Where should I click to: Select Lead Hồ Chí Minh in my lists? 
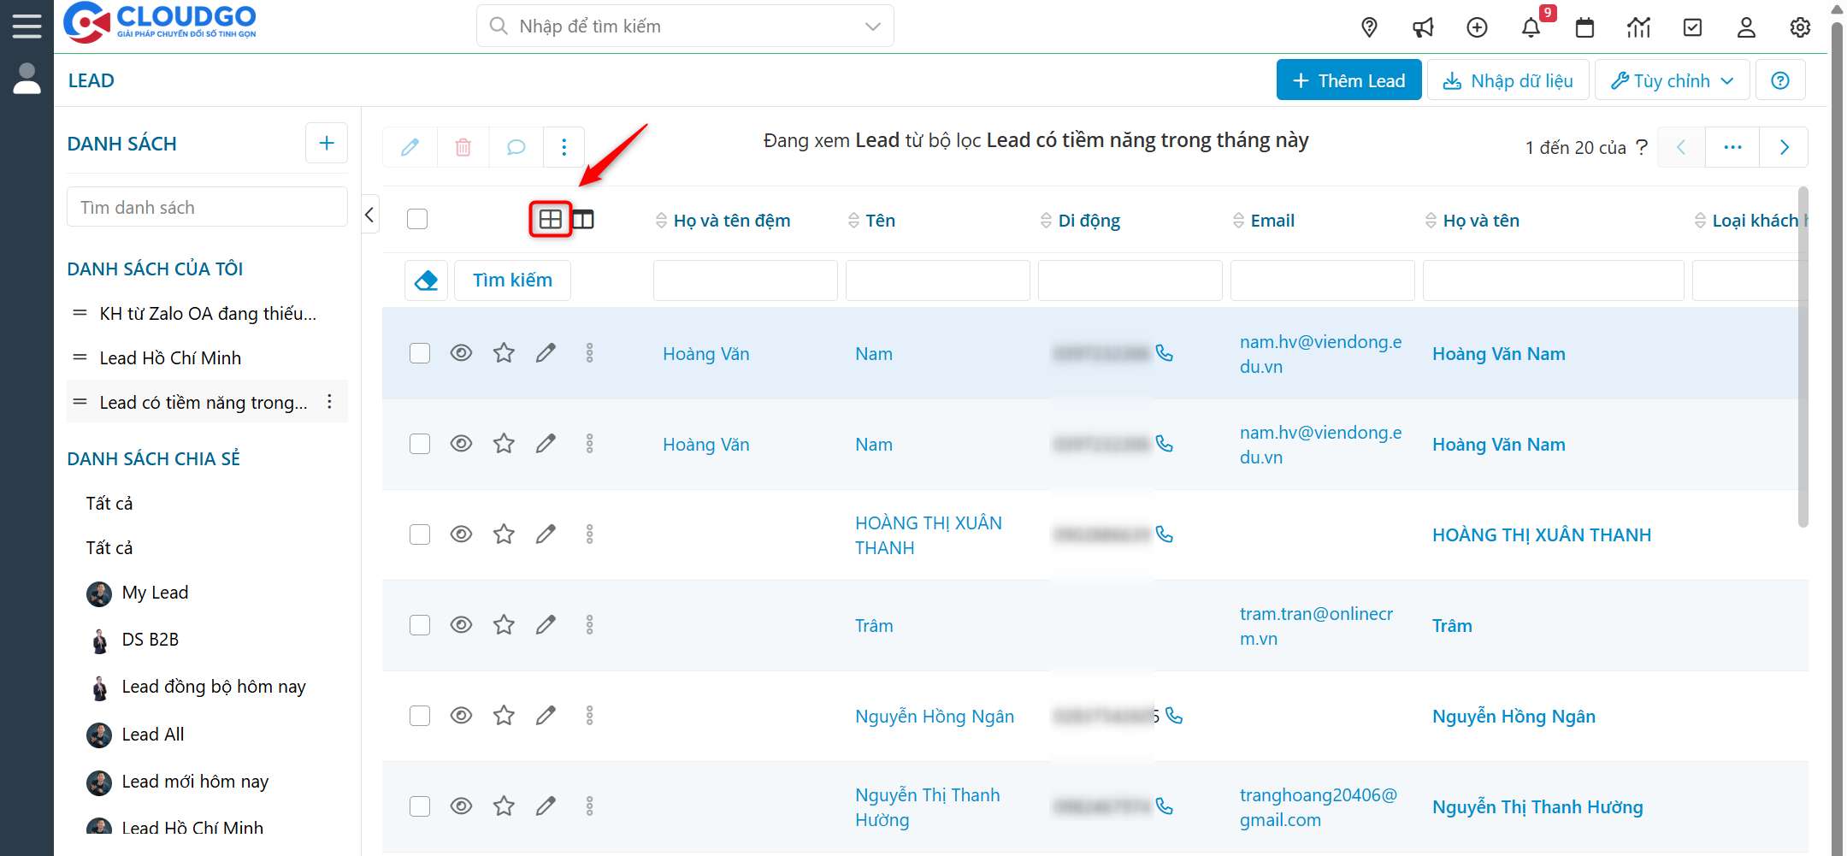click(x=170, y=358)
